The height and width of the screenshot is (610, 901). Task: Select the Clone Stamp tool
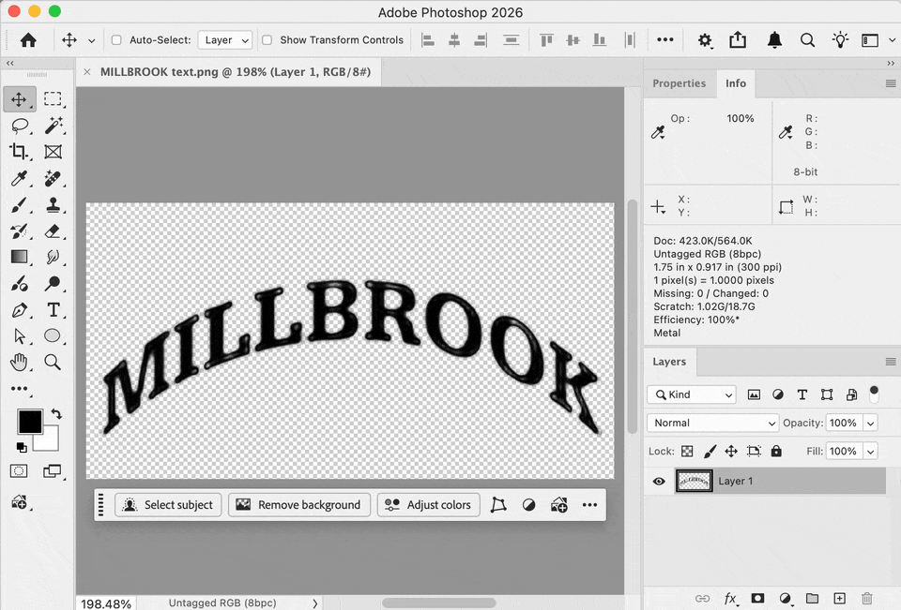(53, 205)
